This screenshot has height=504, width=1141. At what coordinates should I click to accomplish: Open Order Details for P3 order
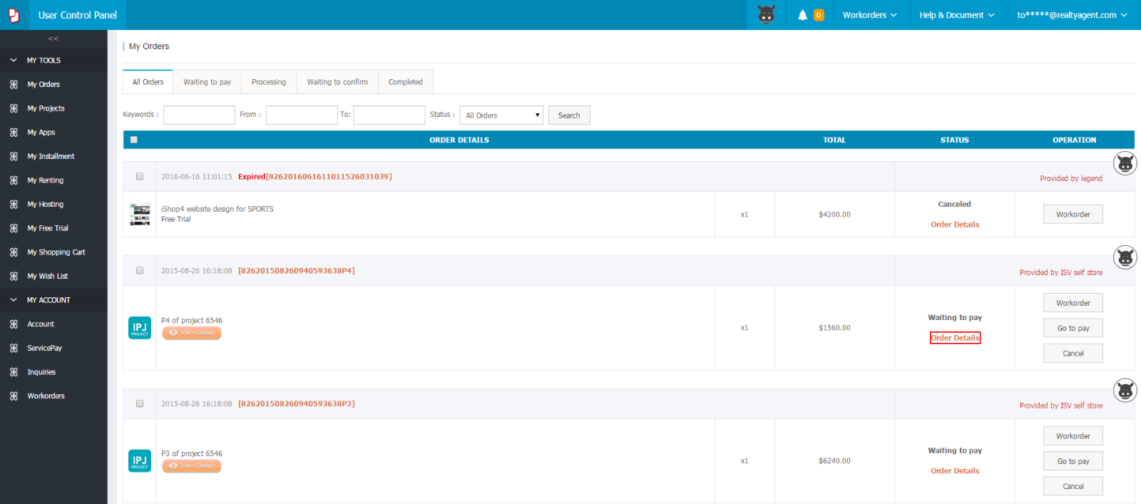click(x=955, y=470)
